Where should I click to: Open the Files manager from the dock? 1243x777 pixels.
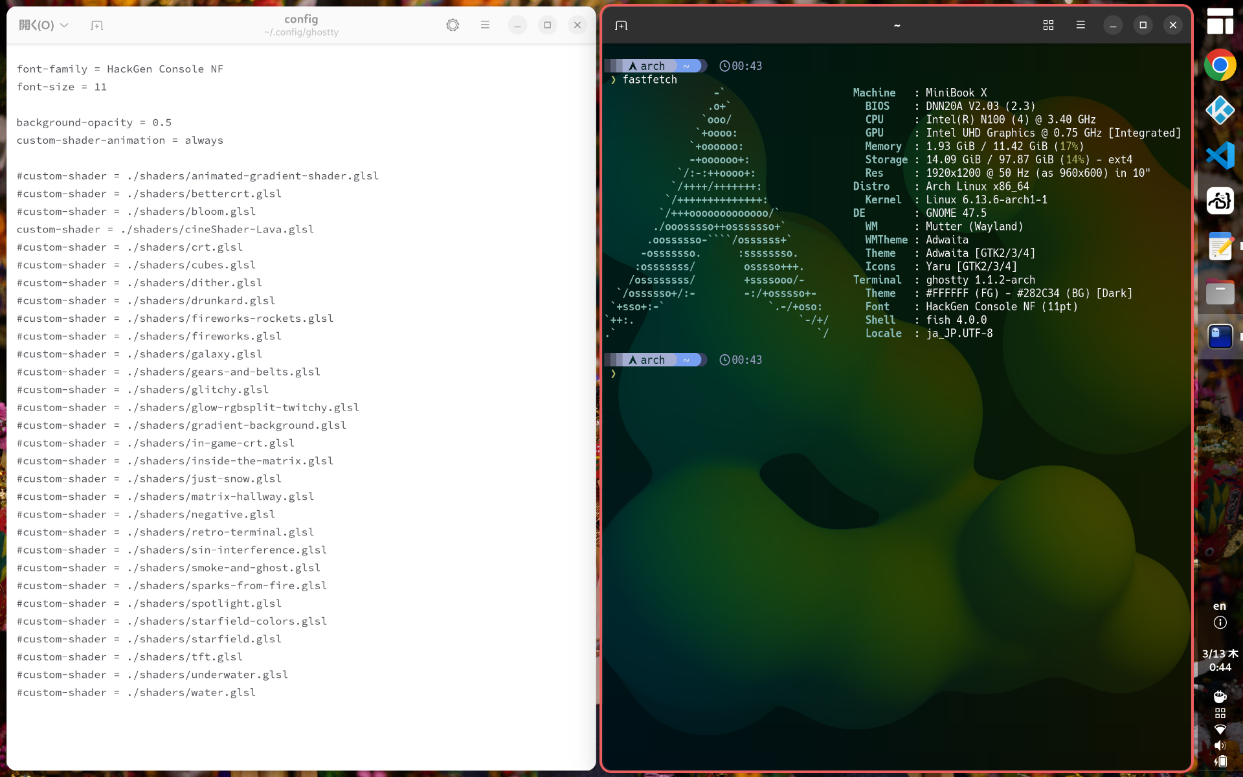point(1220,292)
